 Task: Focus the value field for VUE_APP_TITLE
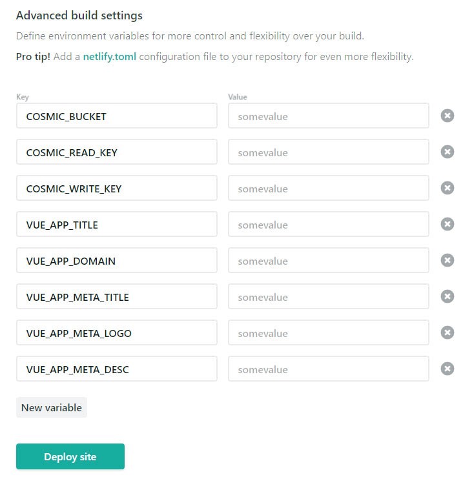tap(328, 225)
